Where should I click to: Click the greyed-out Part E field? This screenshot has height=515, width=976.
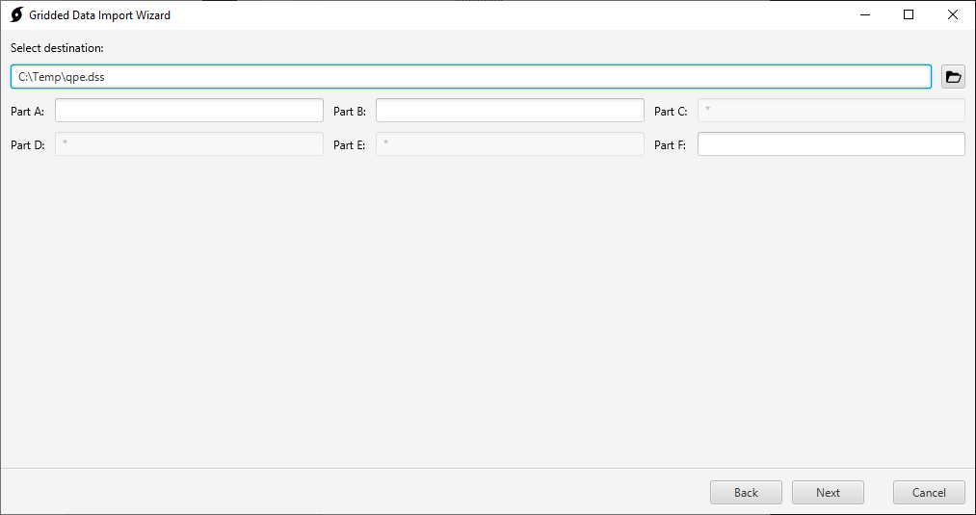(510, 144)
